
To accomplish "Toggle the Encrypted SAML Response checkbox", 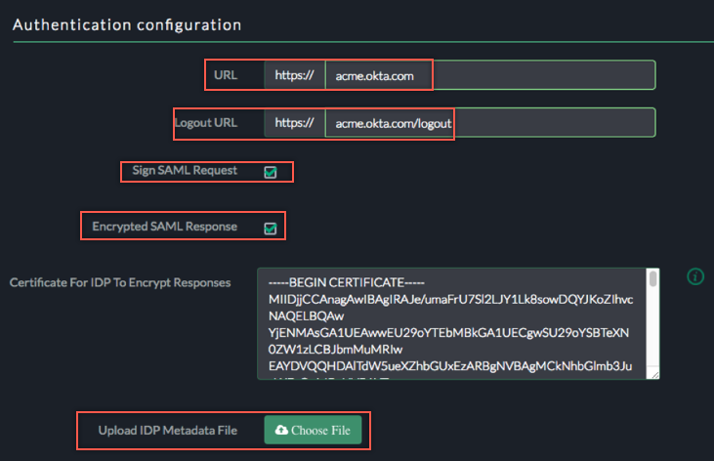I will pos(271,229).
